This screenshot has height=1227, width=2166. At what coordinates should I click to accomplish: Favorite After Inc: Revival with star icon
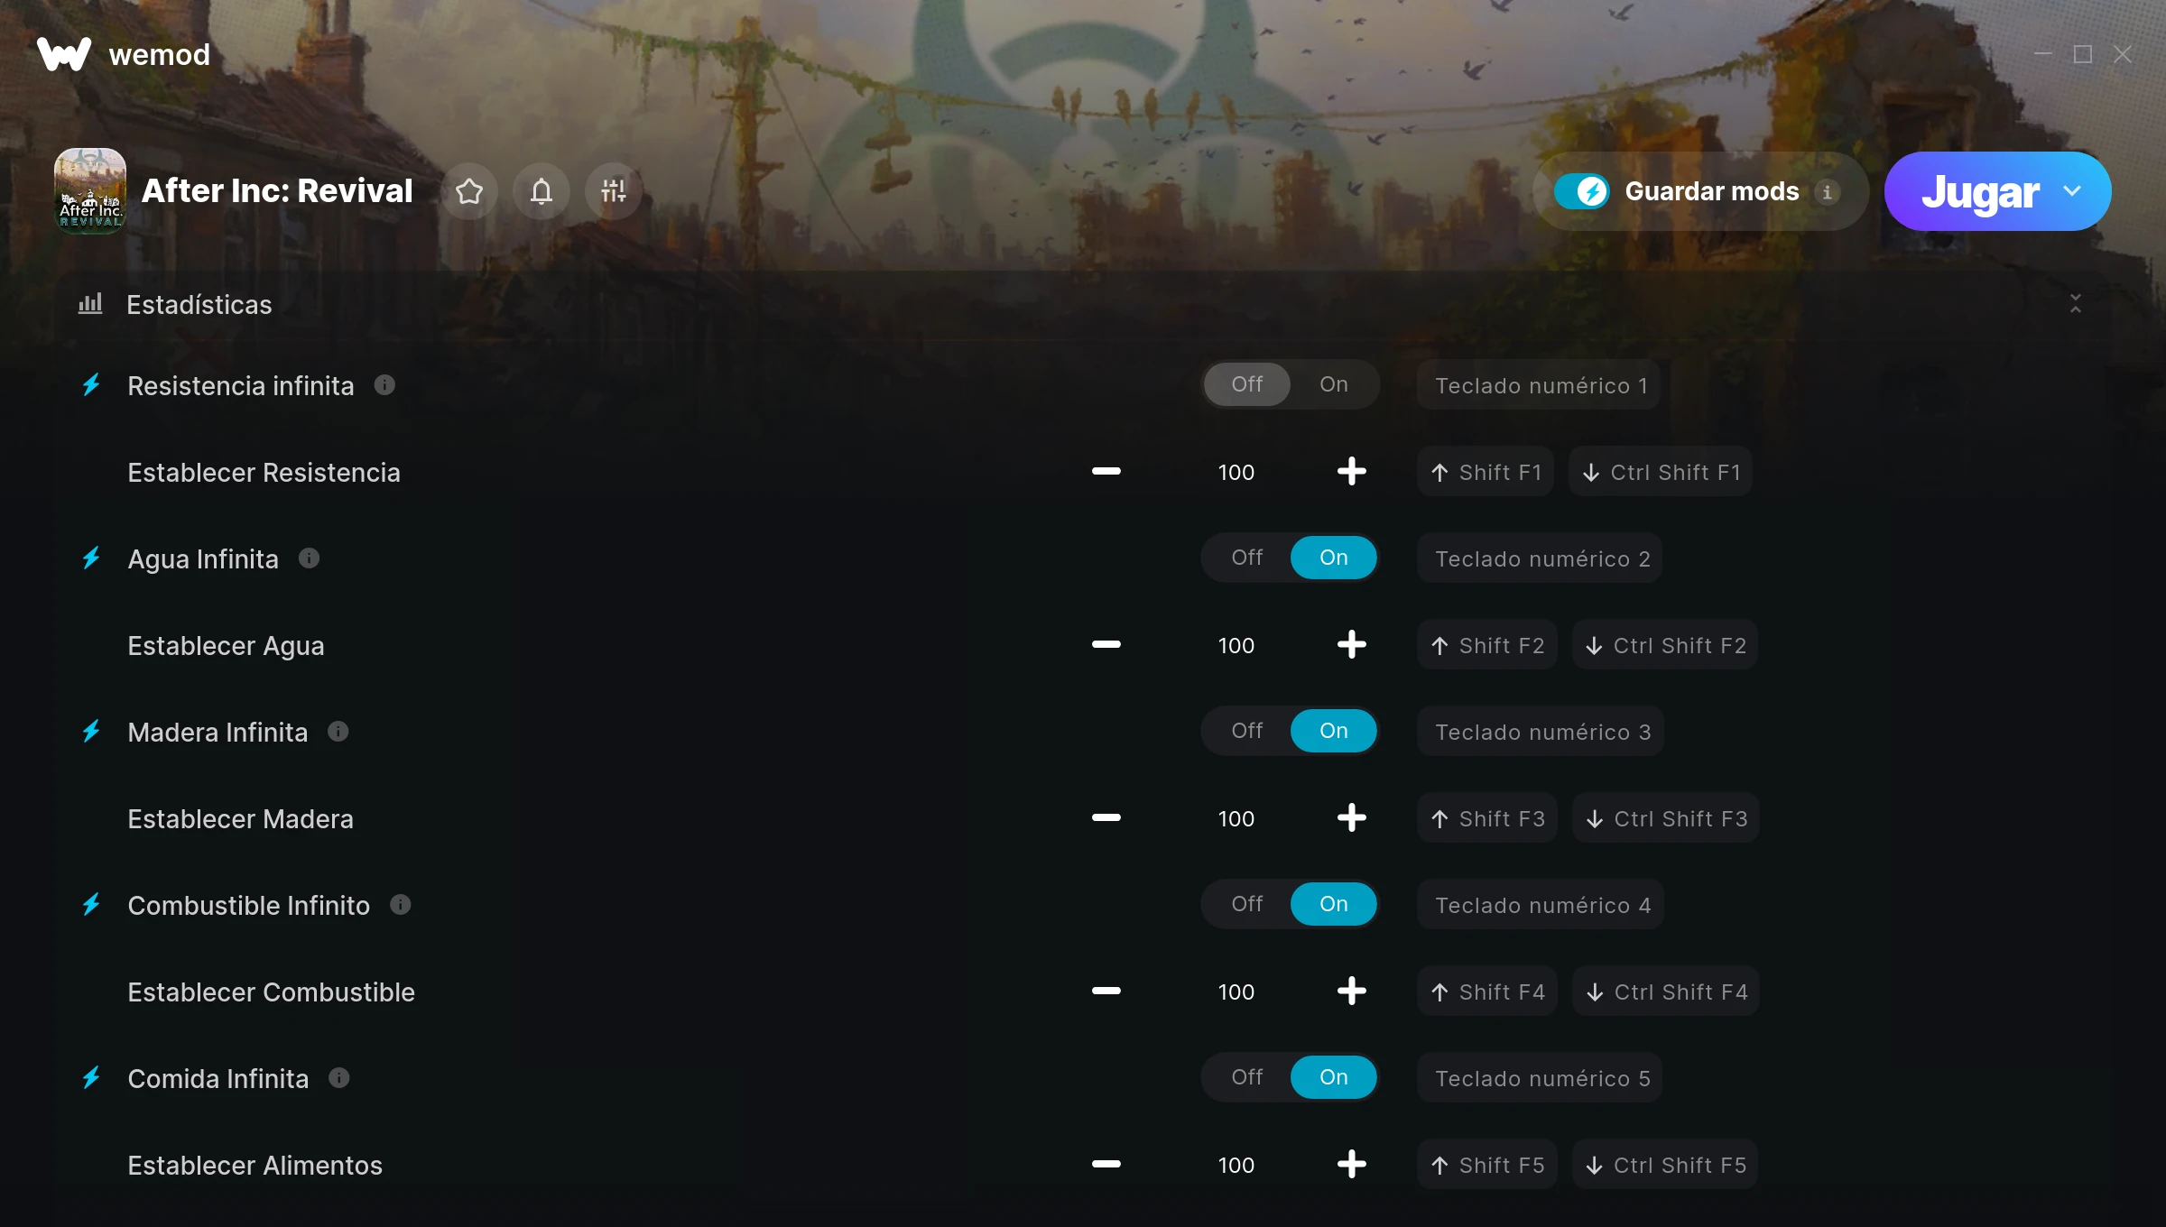click(469, 191)
